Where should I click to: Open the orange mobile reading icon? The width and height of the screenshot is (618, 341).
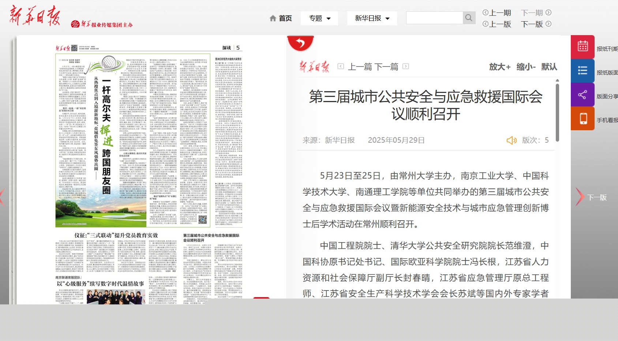click(x=583, y=119)
